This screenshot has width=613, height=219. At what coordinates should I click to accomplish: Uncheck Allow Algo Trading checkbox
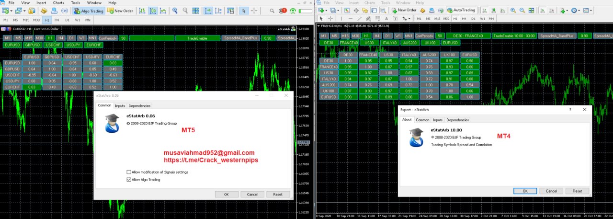[x=129, y=180]
